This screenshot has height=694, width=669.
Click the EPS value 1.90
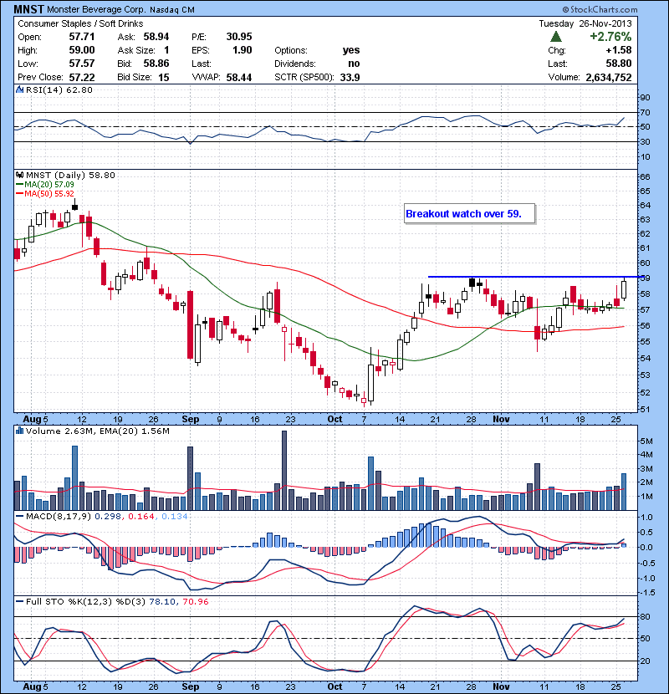[x=243, y=50]
